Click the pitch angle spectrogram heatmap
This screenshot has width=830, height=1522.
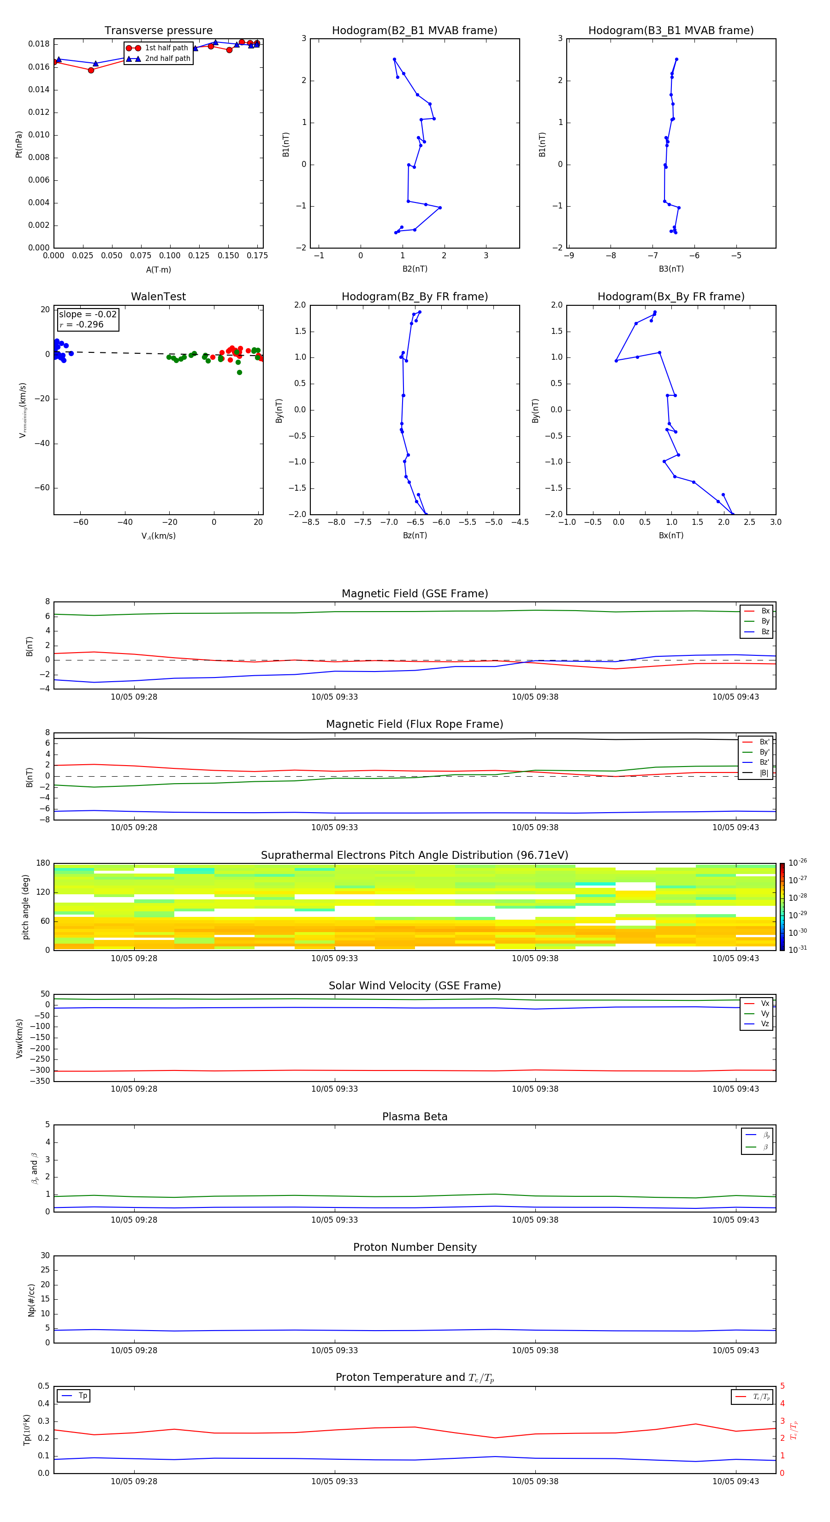(415, 907)
